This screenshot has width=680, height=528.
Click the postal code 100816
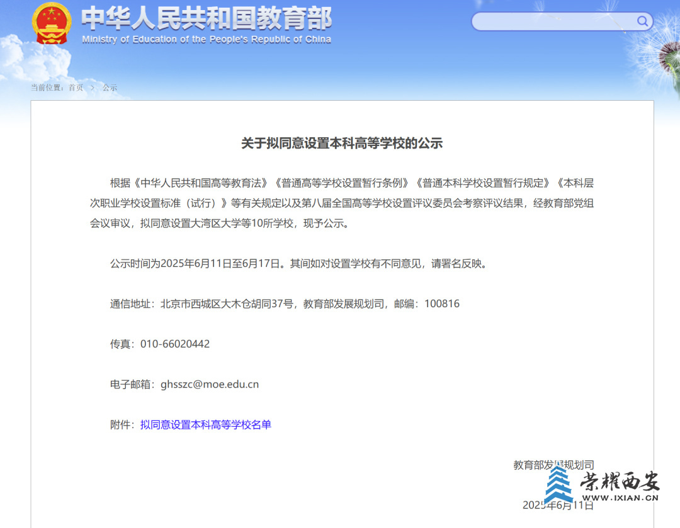442,303
